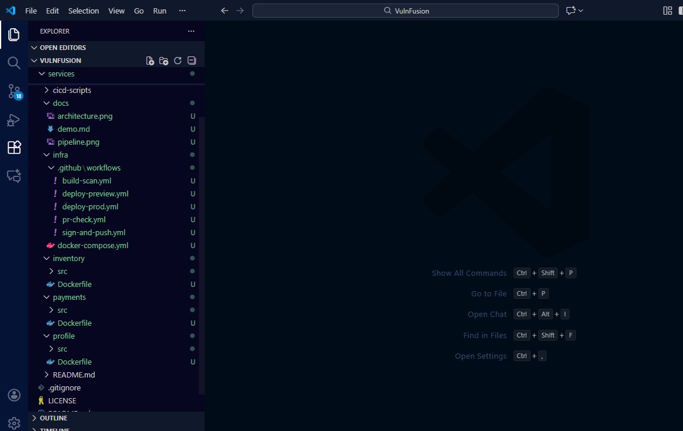This screenshot has width=683, height=431.
Task: Open the Run and Debug view
Action: (x=14, y=120)
